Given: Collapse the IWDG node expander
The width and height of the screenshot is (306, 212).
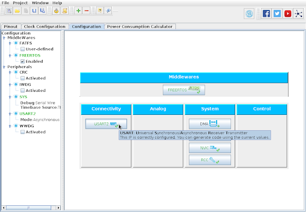Looking at the screenshot, I should coord(10,85).
